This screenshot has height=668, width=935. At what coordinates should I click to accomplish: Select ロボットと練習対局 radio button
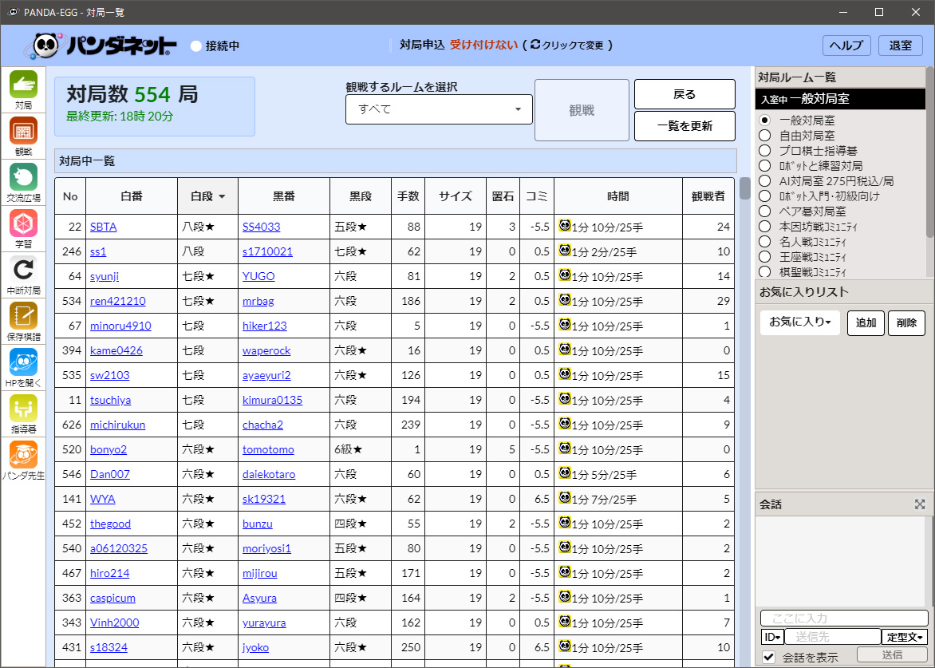765,165
